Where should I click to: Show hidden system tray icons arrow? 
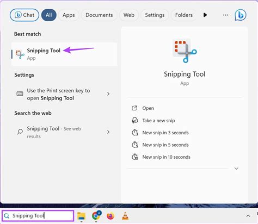coord(248,216)
